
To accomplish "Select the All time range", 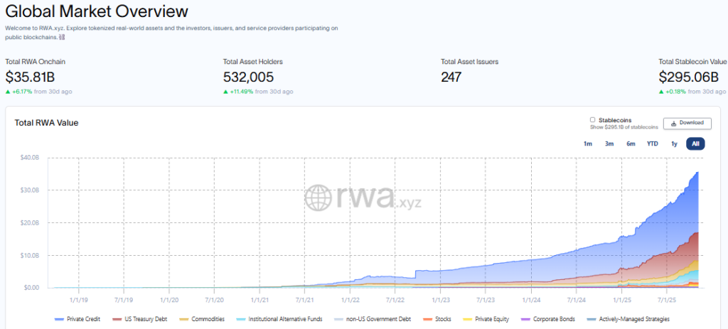I will point(695,144).
